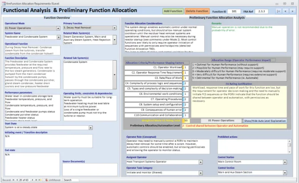Click C4. Complexity of process logic value
Viewport: 299px width, 183px height.
[186, 83]
